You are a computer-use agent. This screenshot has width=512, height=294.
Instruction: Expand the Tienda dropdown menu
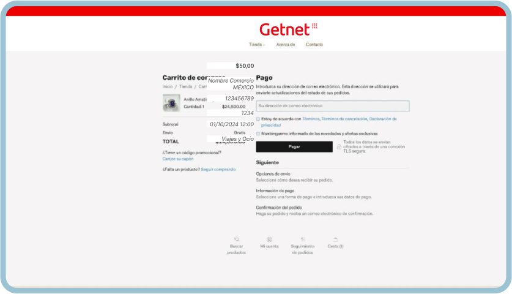[257, 45]
